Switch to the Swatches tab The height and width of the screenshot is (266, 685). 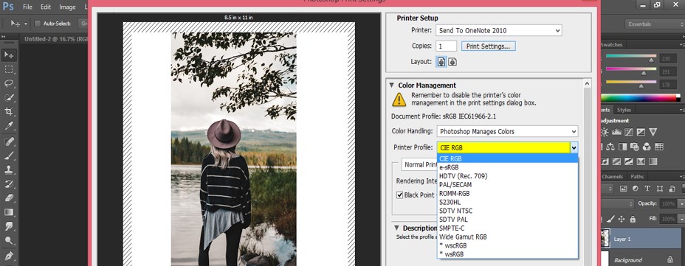point(612,44)
